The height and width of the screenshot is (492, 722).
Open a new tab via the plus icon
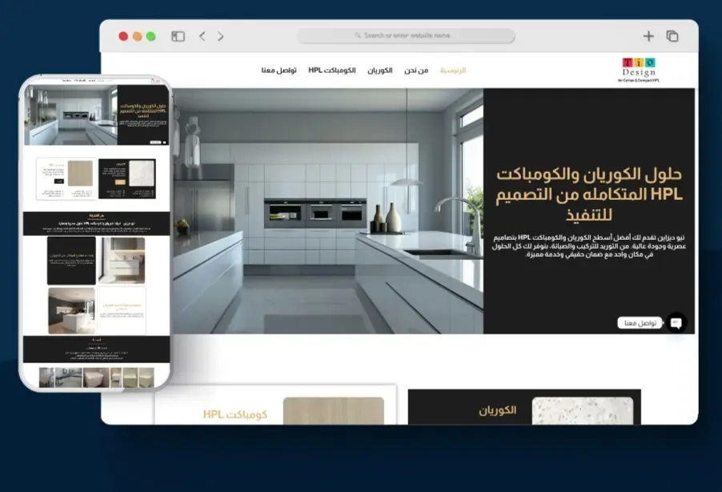click(650, 36)
